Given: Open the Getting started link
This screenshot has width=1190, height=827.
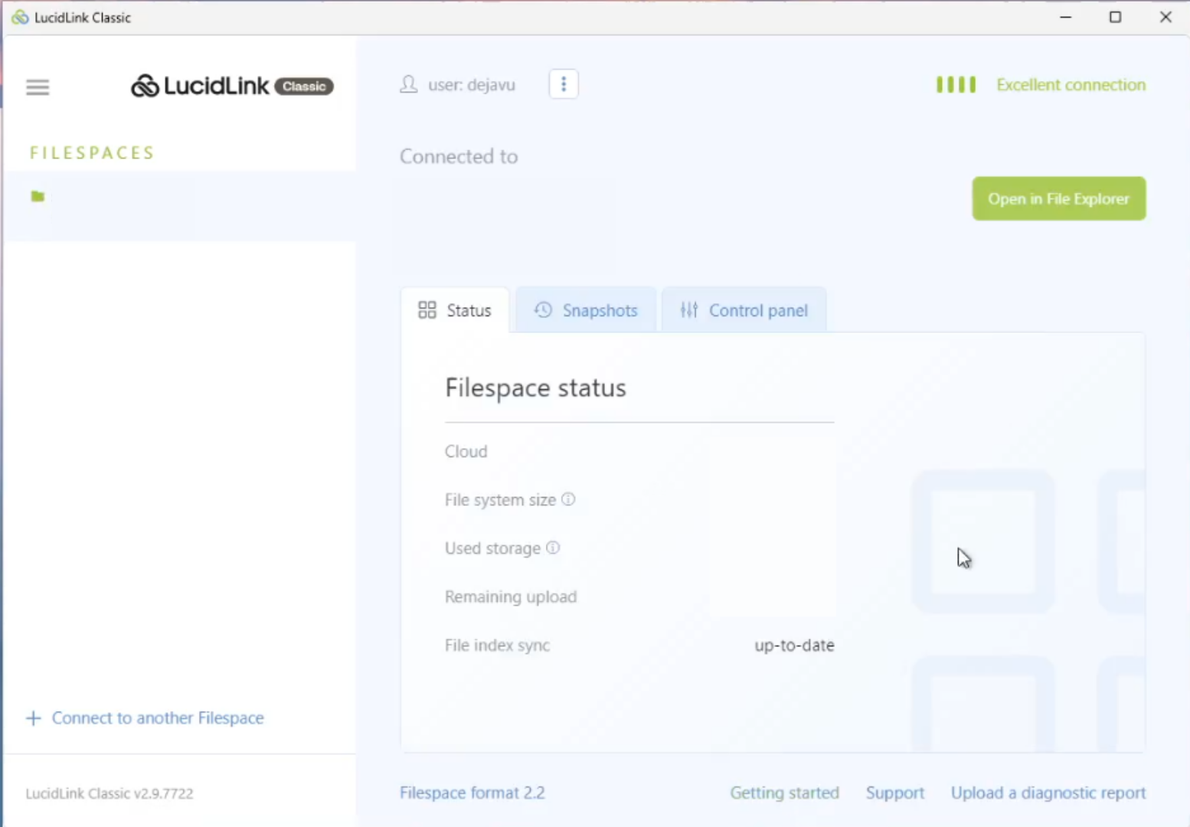Looking at the screenshot, I should click(784, 793).
